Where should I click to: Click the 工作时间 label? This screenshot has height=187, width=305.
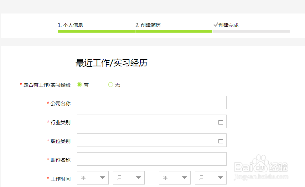(x=61, y=179)
